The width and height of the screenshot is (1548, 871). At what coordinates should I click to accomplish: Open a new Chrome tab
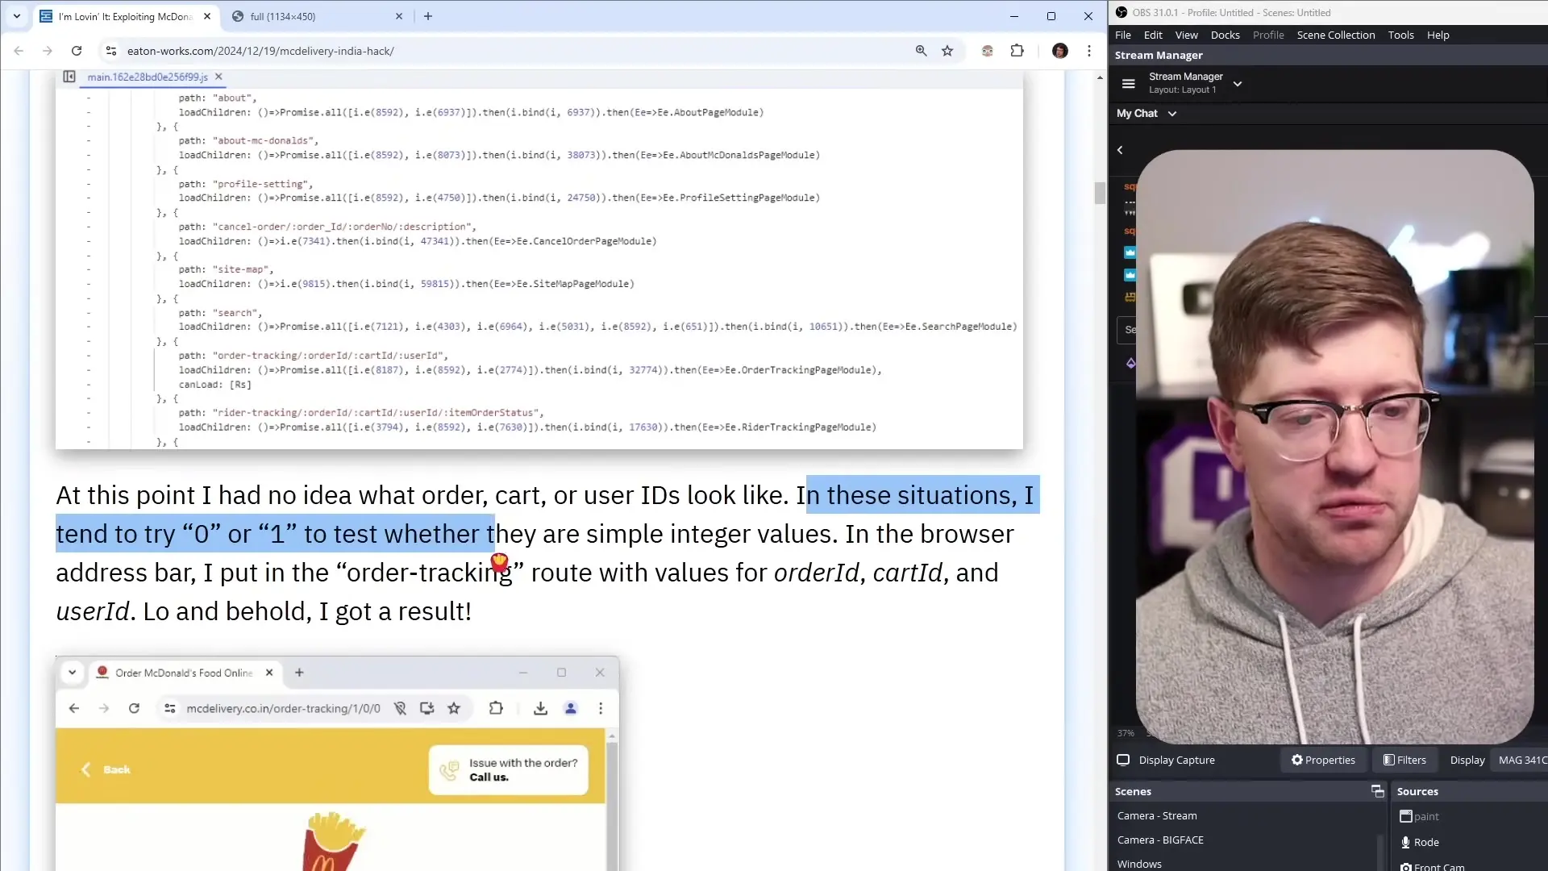[428, 16]
